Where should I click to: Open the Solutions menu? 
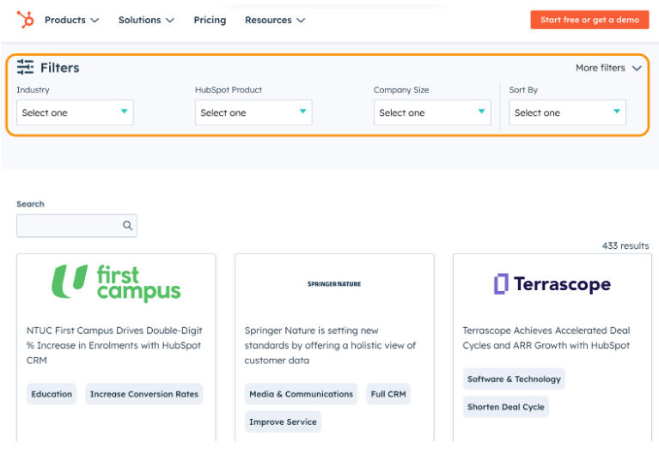pyautogui.click(x=146, y=20)
